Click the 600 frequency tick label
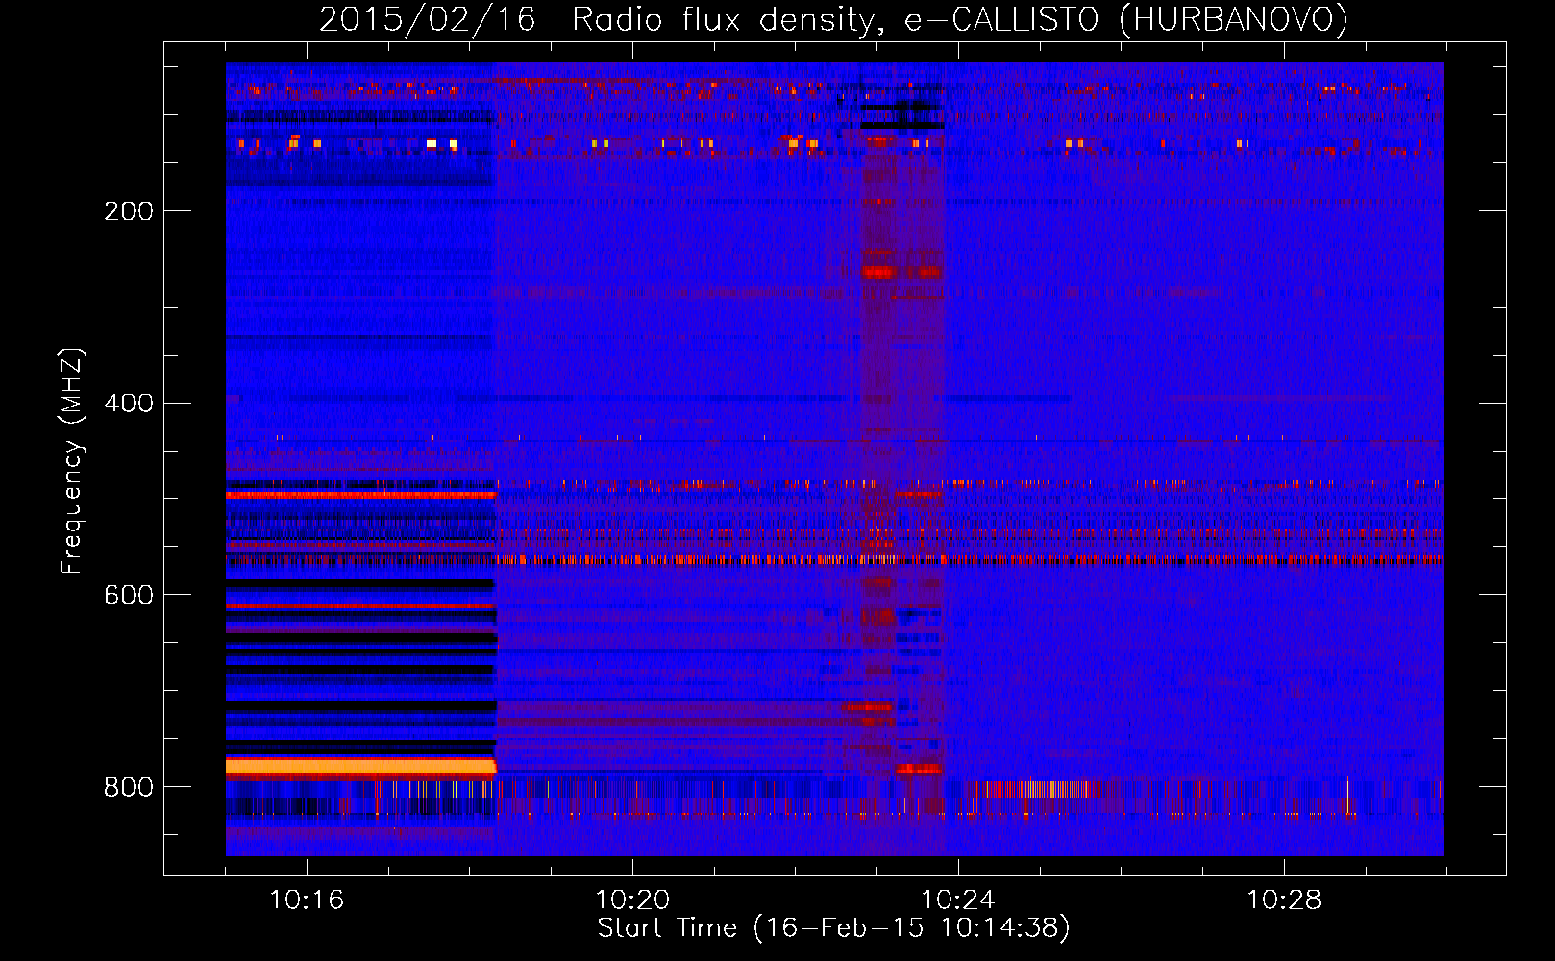Screen dimensions: 1555x961 click(x=129, y=596)
